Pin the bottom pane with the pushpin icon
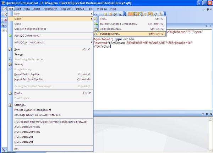213x153 pixels. coord(207,114)
